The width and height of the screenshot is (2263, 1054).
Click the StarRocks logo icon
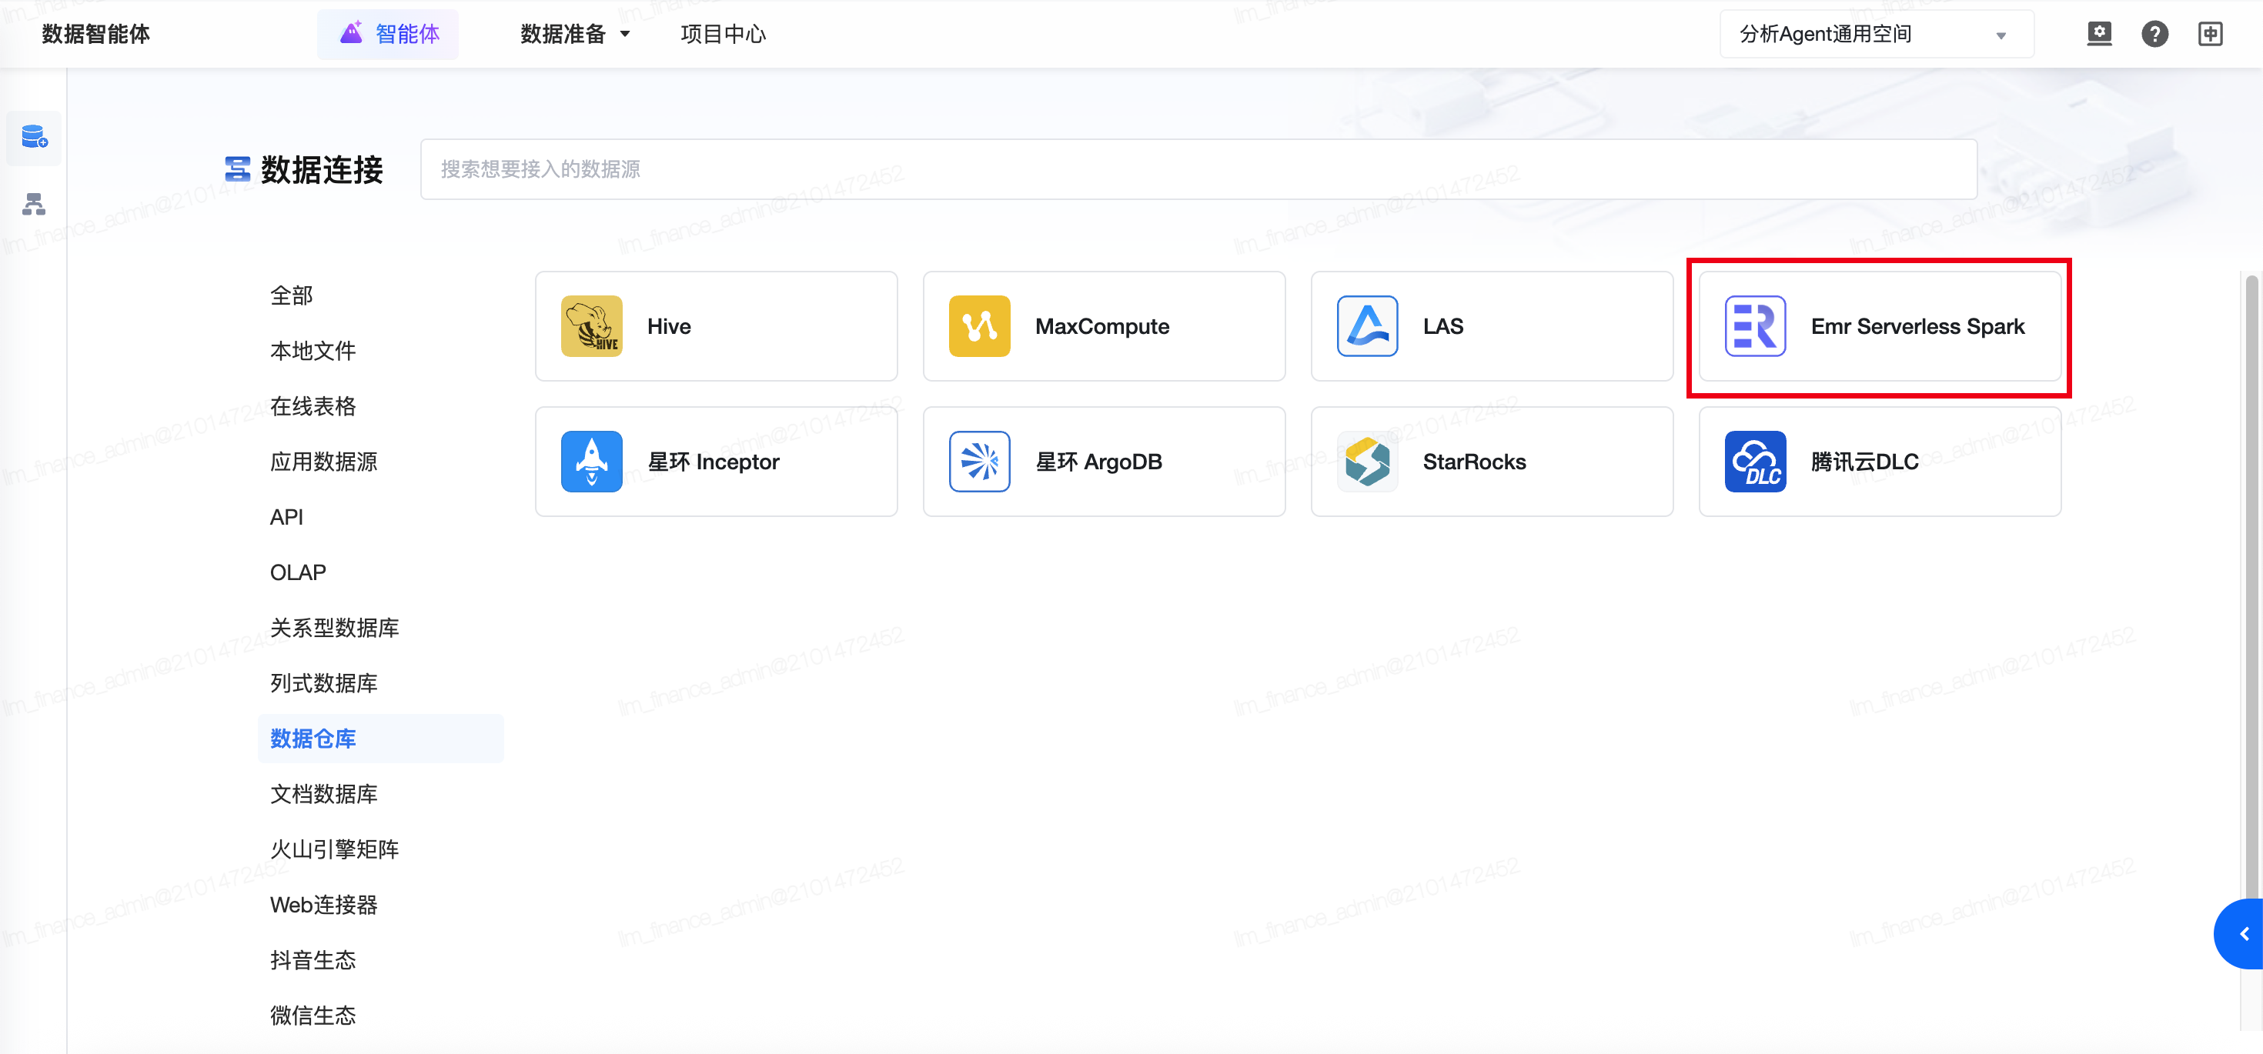[x=1367, y=461]
